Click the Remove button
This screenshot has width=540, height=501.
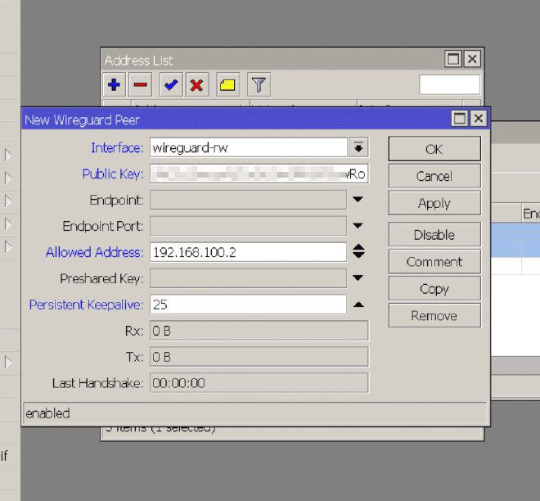(434, 315)
